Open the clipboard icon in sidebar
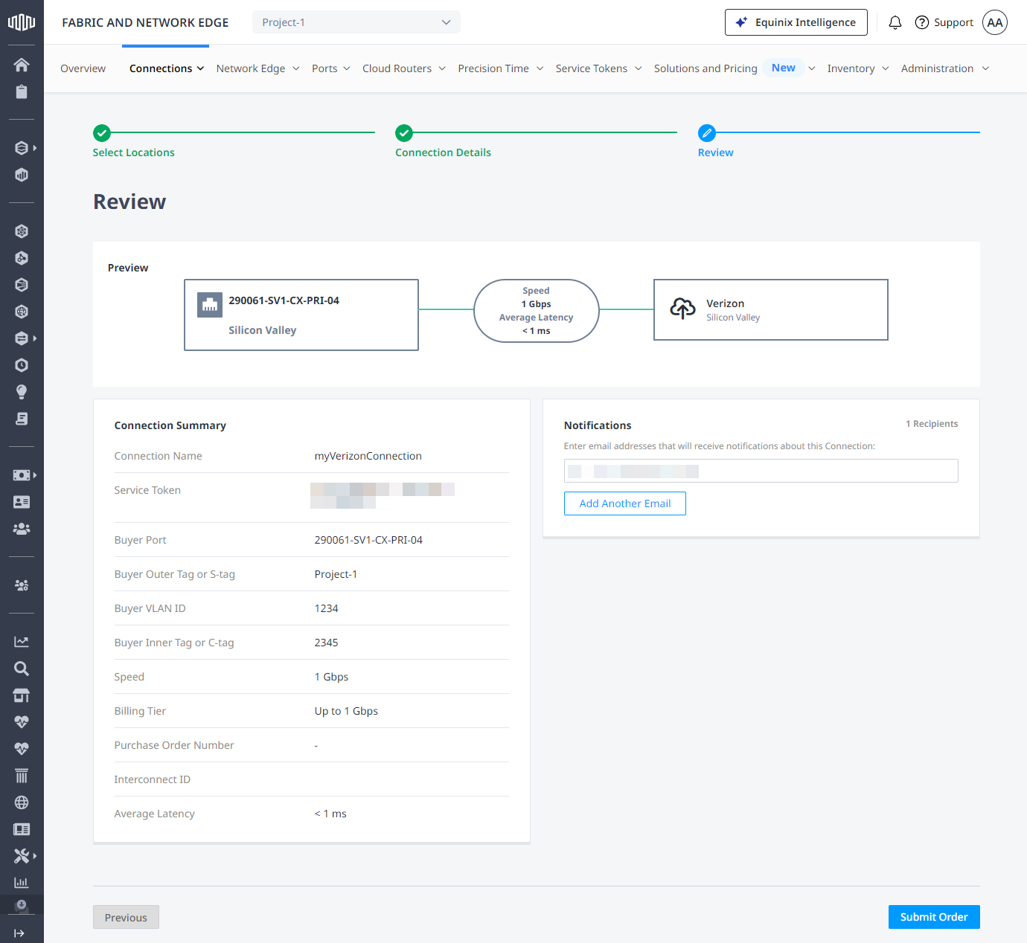This screenshot has width=1027, height=943. coord(22,91)
